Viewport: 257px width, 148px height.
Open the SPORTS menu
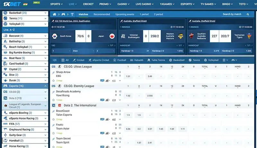pyautogui.click(x=57, y=4)
